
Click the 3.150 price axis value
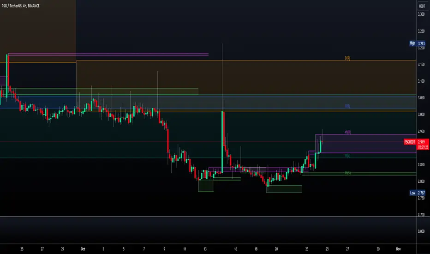[x=421, y=65]
